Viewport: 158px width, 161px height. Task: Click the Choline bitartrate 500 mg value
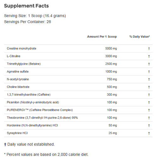(x=112, y=87)
